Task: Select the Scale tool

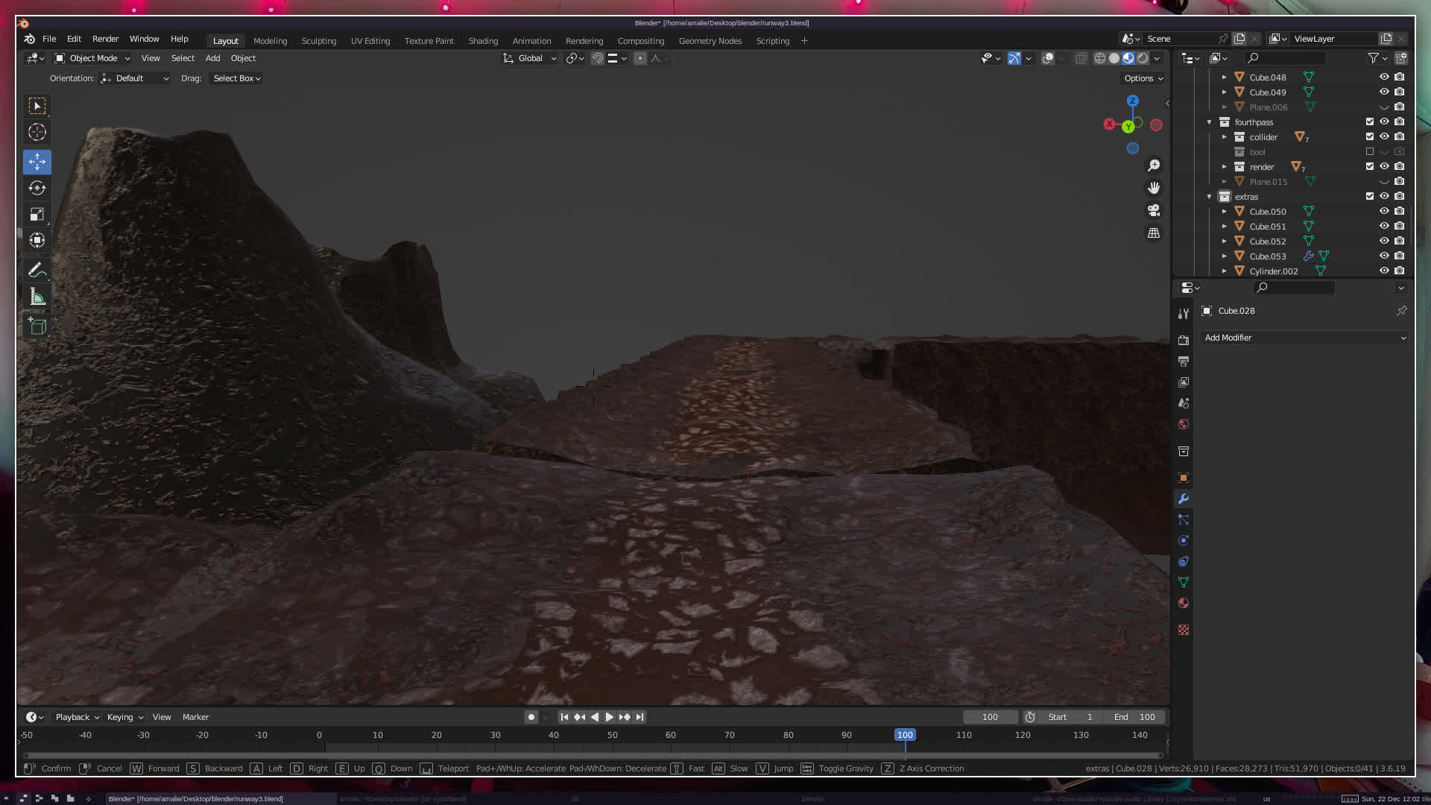Action: tap(37, 215)
